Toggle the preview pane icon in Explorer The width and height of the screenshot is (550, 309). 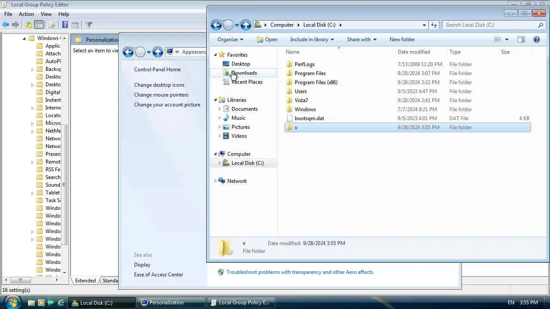click(x=521, y=39)
